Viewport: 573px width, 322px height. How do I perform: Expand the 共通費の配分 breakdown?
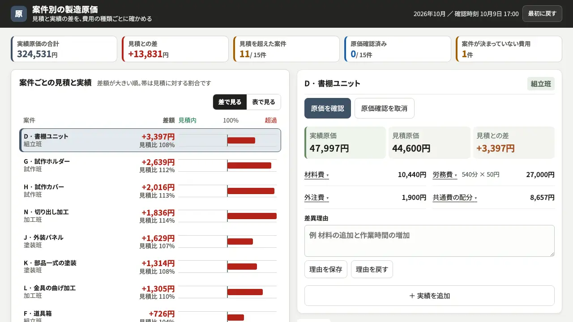click(455, 198)
